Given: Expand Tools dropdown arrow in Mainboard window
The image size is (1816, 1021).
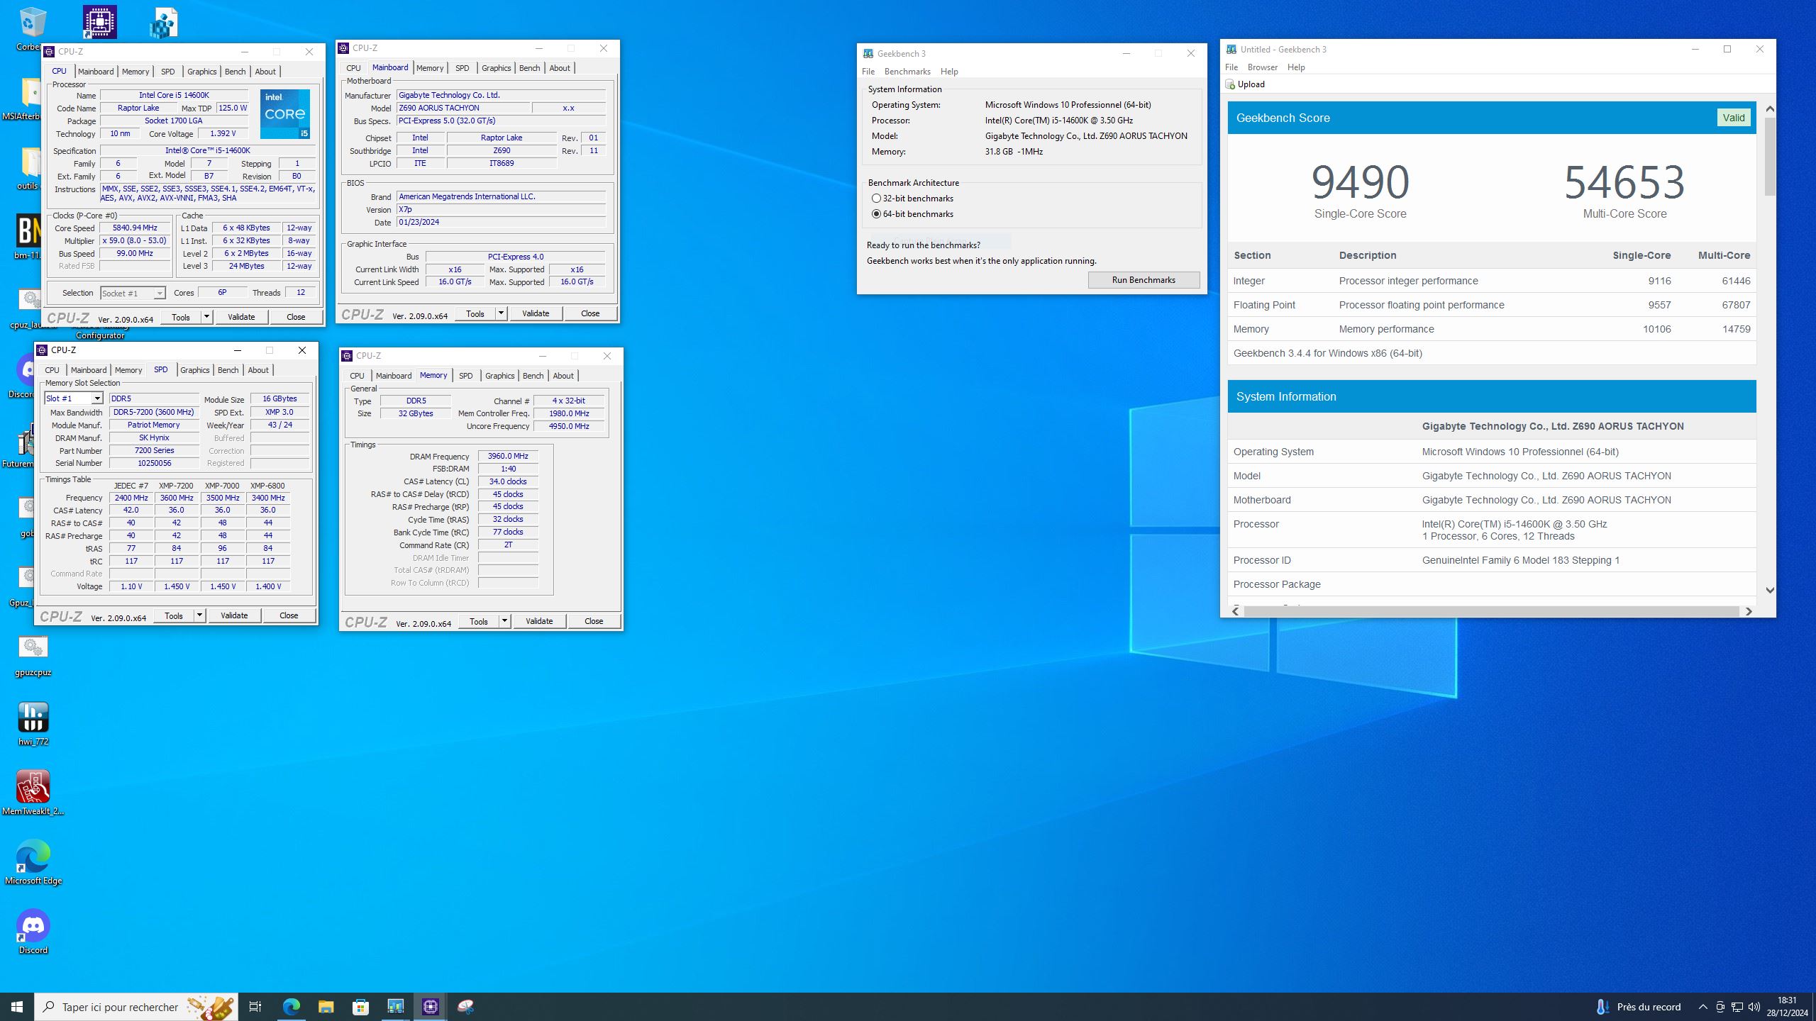Looking at the screenshot, I should point(501,313).
